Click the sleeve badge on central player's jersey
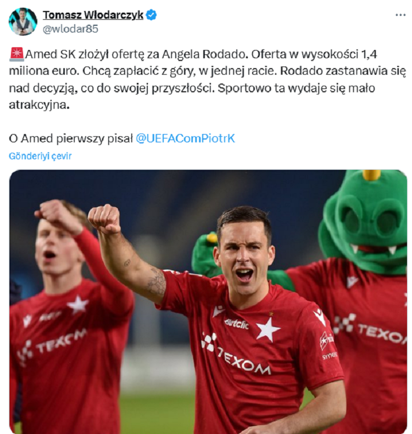This screenshot has width=412, height=434. pyautogui.click(x=326, y=341)
